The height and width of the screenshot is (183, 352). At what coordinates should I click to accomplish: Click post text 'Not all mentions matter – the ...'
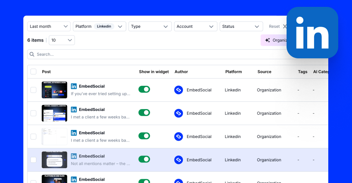point(101,164)
